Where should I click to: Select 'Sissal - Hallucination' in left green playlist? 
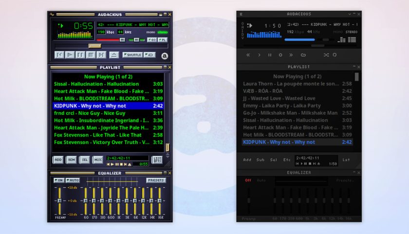click(108, 84)
